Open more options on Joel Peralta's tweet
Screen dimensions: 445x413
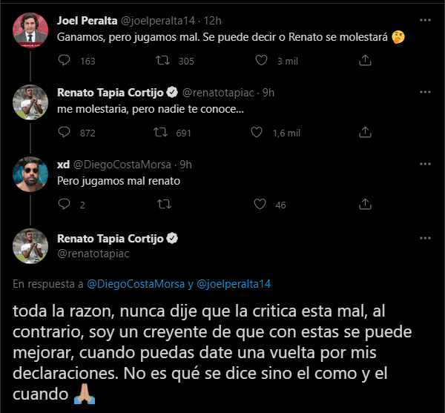coord(425,19)
